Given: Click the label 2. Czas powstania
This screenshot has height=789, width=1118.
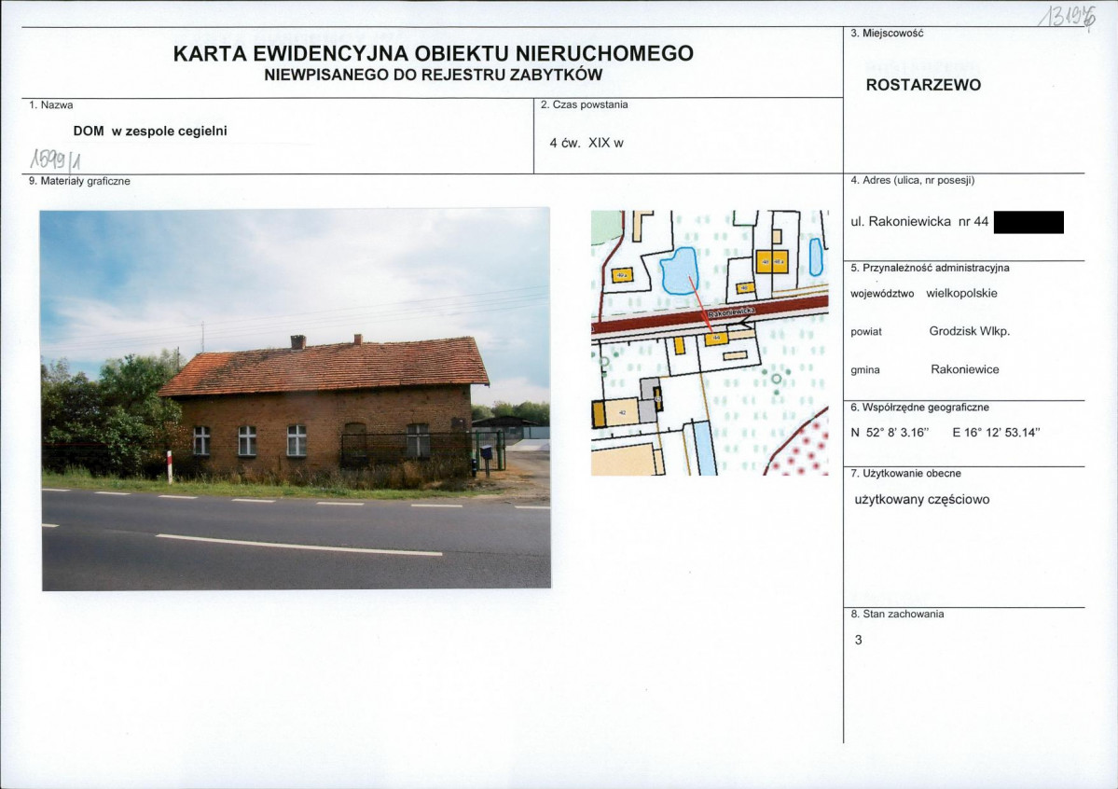Looking at the screenshot, I should tap(584, 104).
